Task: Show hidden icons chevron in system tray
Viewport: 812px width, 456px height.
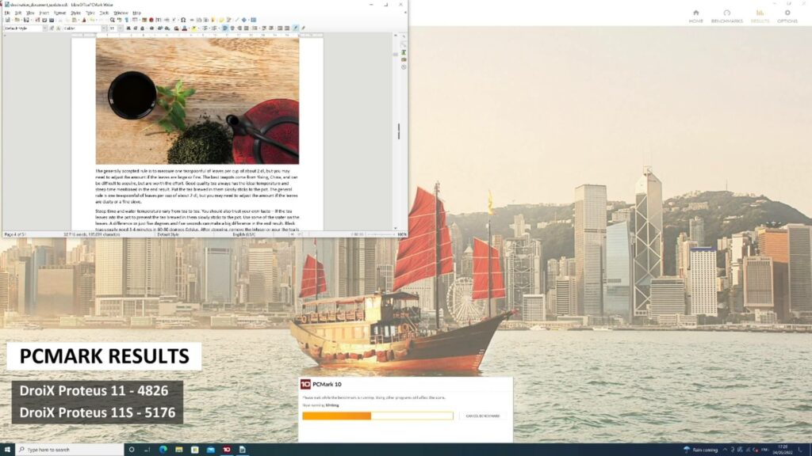Action: [725, 450]
